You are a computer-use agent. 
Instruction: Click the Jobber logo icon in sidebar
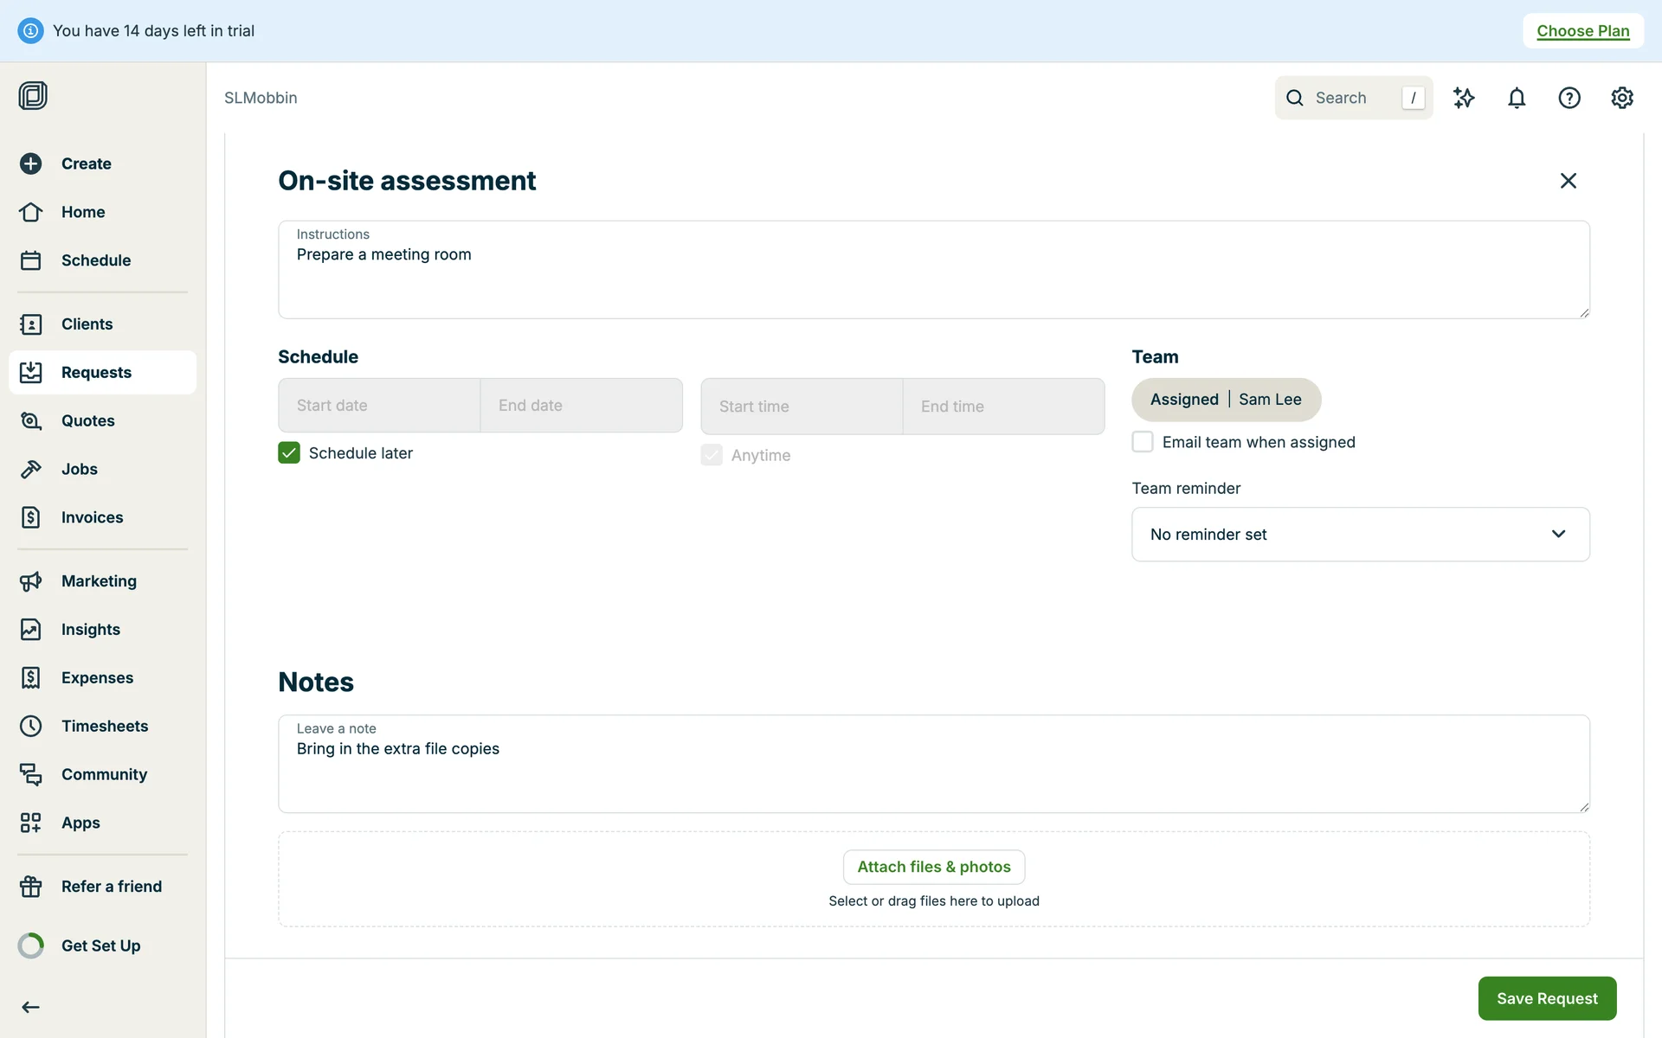coord(33,95)
